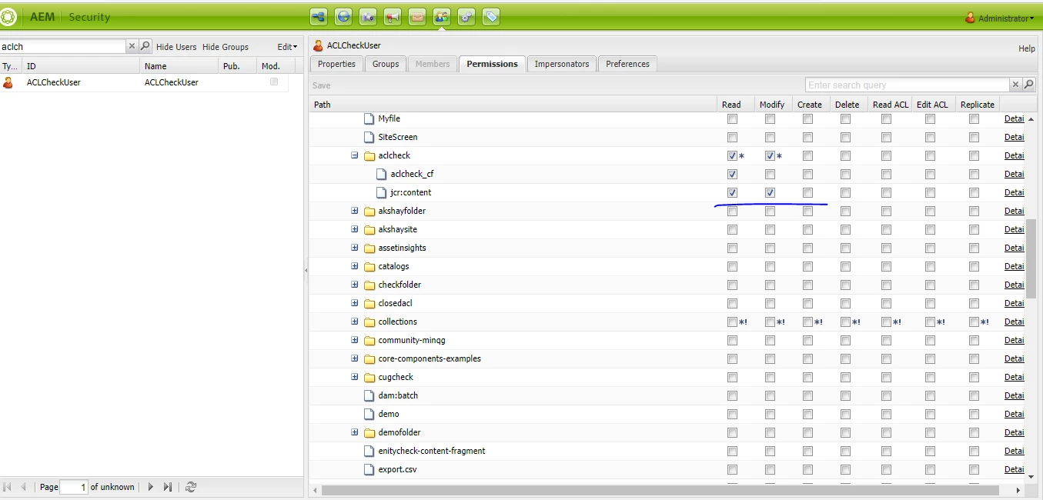1043x500 pixels.
Task: Uncheck Read permission for aclcheck
Action: point(732,156)
